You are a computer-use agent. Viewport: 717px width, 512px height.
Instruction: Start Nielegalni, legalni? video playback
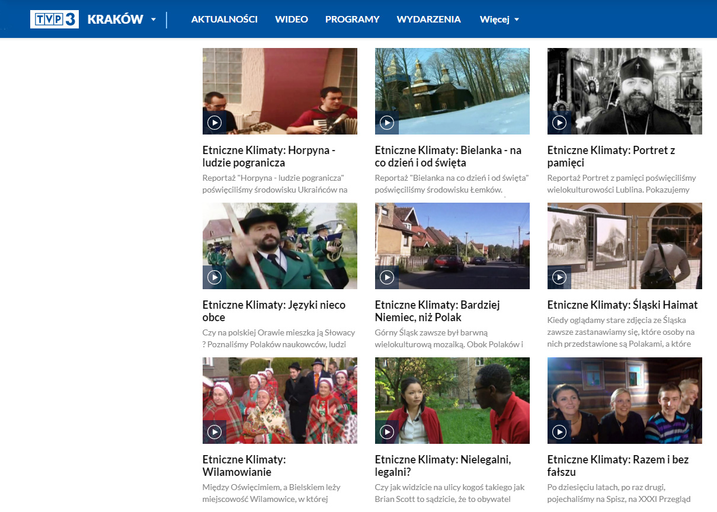pos(387,432)
